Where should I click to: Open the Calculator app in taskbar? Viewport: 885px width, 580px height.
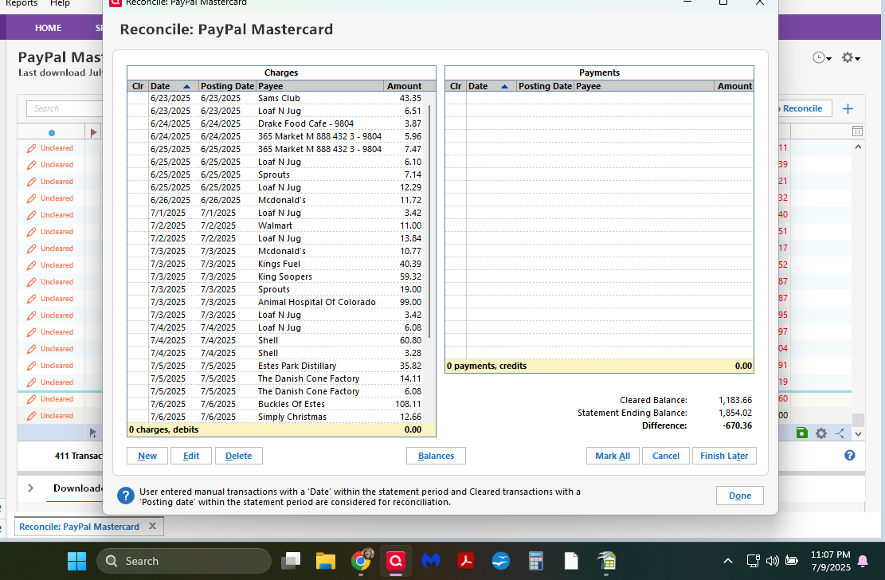535,561
